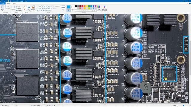The image size is (191, 107).
Task: Click the 100% zoom level text
Action: pyautogui.click(x=175, y=106)
